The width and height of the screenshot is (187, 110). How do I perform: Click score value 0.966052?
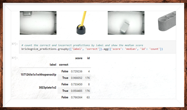[x=77, y=78]
